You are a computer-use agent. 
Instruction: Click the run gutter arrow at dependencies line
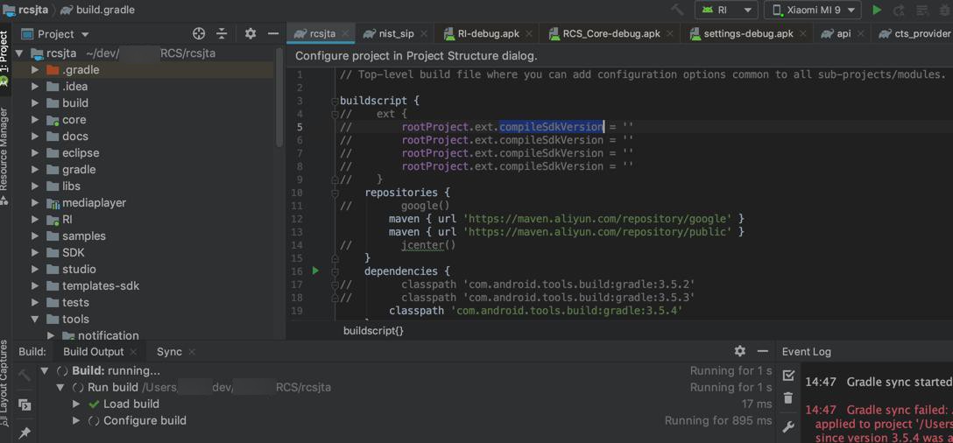315,271
